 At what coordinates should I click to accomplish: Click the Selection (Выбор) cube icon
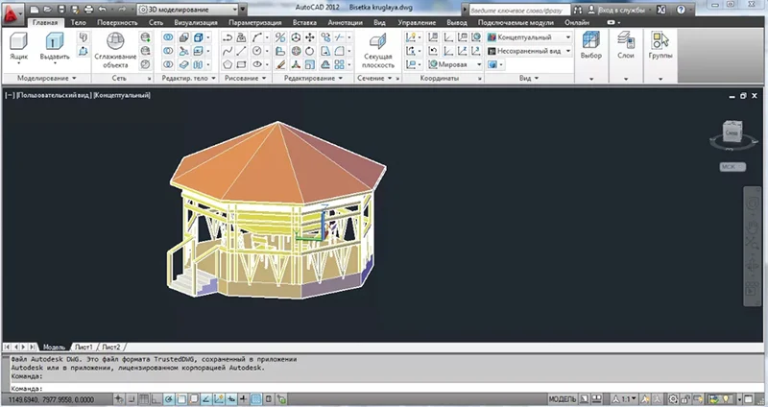pyautogui.click(x=590, y=40)
